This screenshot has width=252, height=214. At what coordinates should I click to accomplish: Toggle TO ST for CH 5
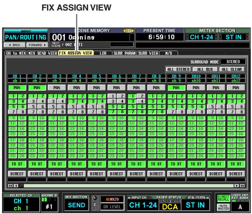[97, 164]
